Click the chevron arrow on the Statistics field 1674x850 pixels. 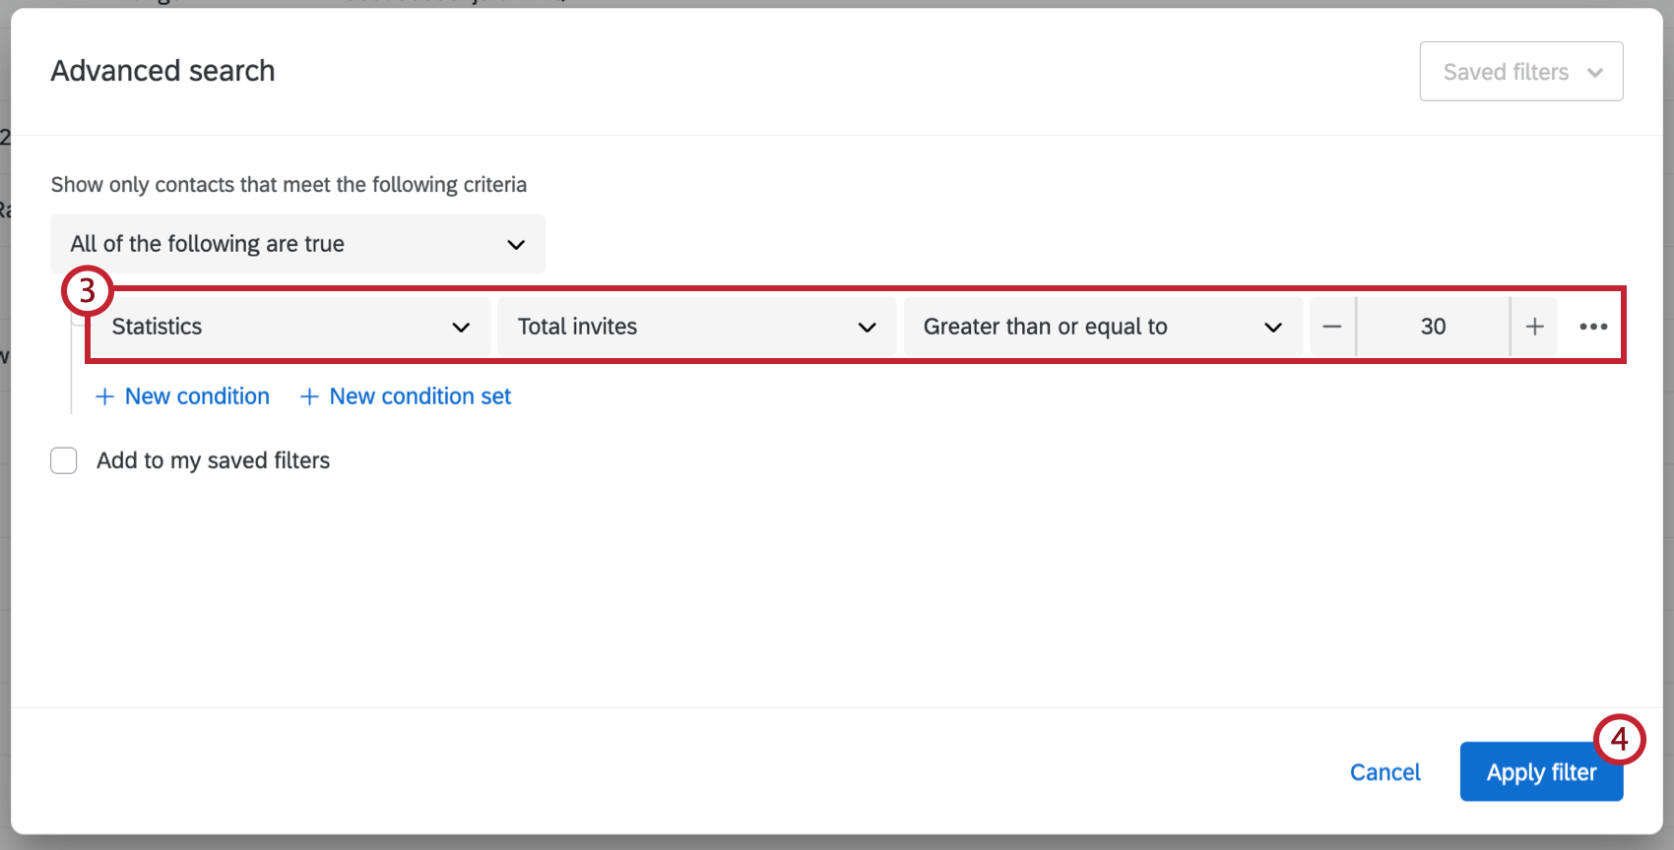(x=461, y=327)
